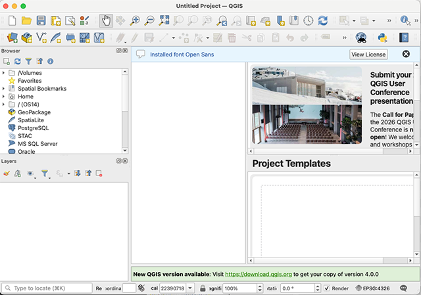This screenshot has width=421, height=295.
Task: Click the Browser panel vertical scrollbar
Action: (125, 111)
